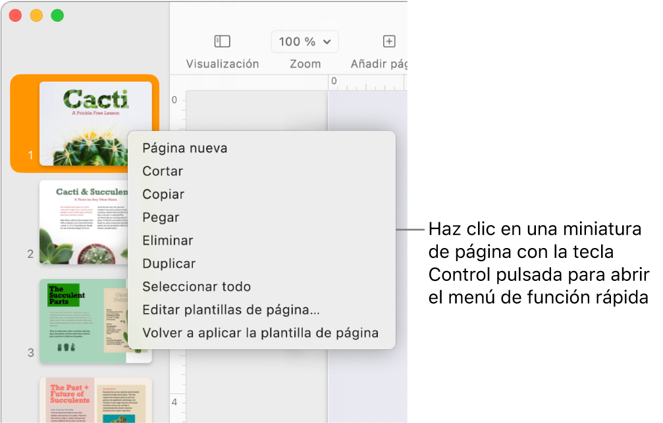
Task: Click the red close window button
Action: (x=16, y=16)
